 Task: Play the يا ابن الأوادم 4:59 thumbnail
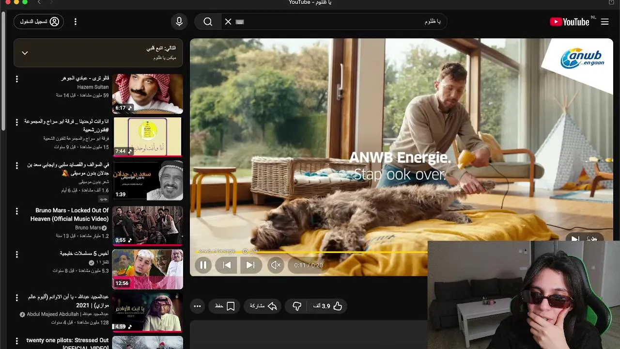(x=148, y=312)
